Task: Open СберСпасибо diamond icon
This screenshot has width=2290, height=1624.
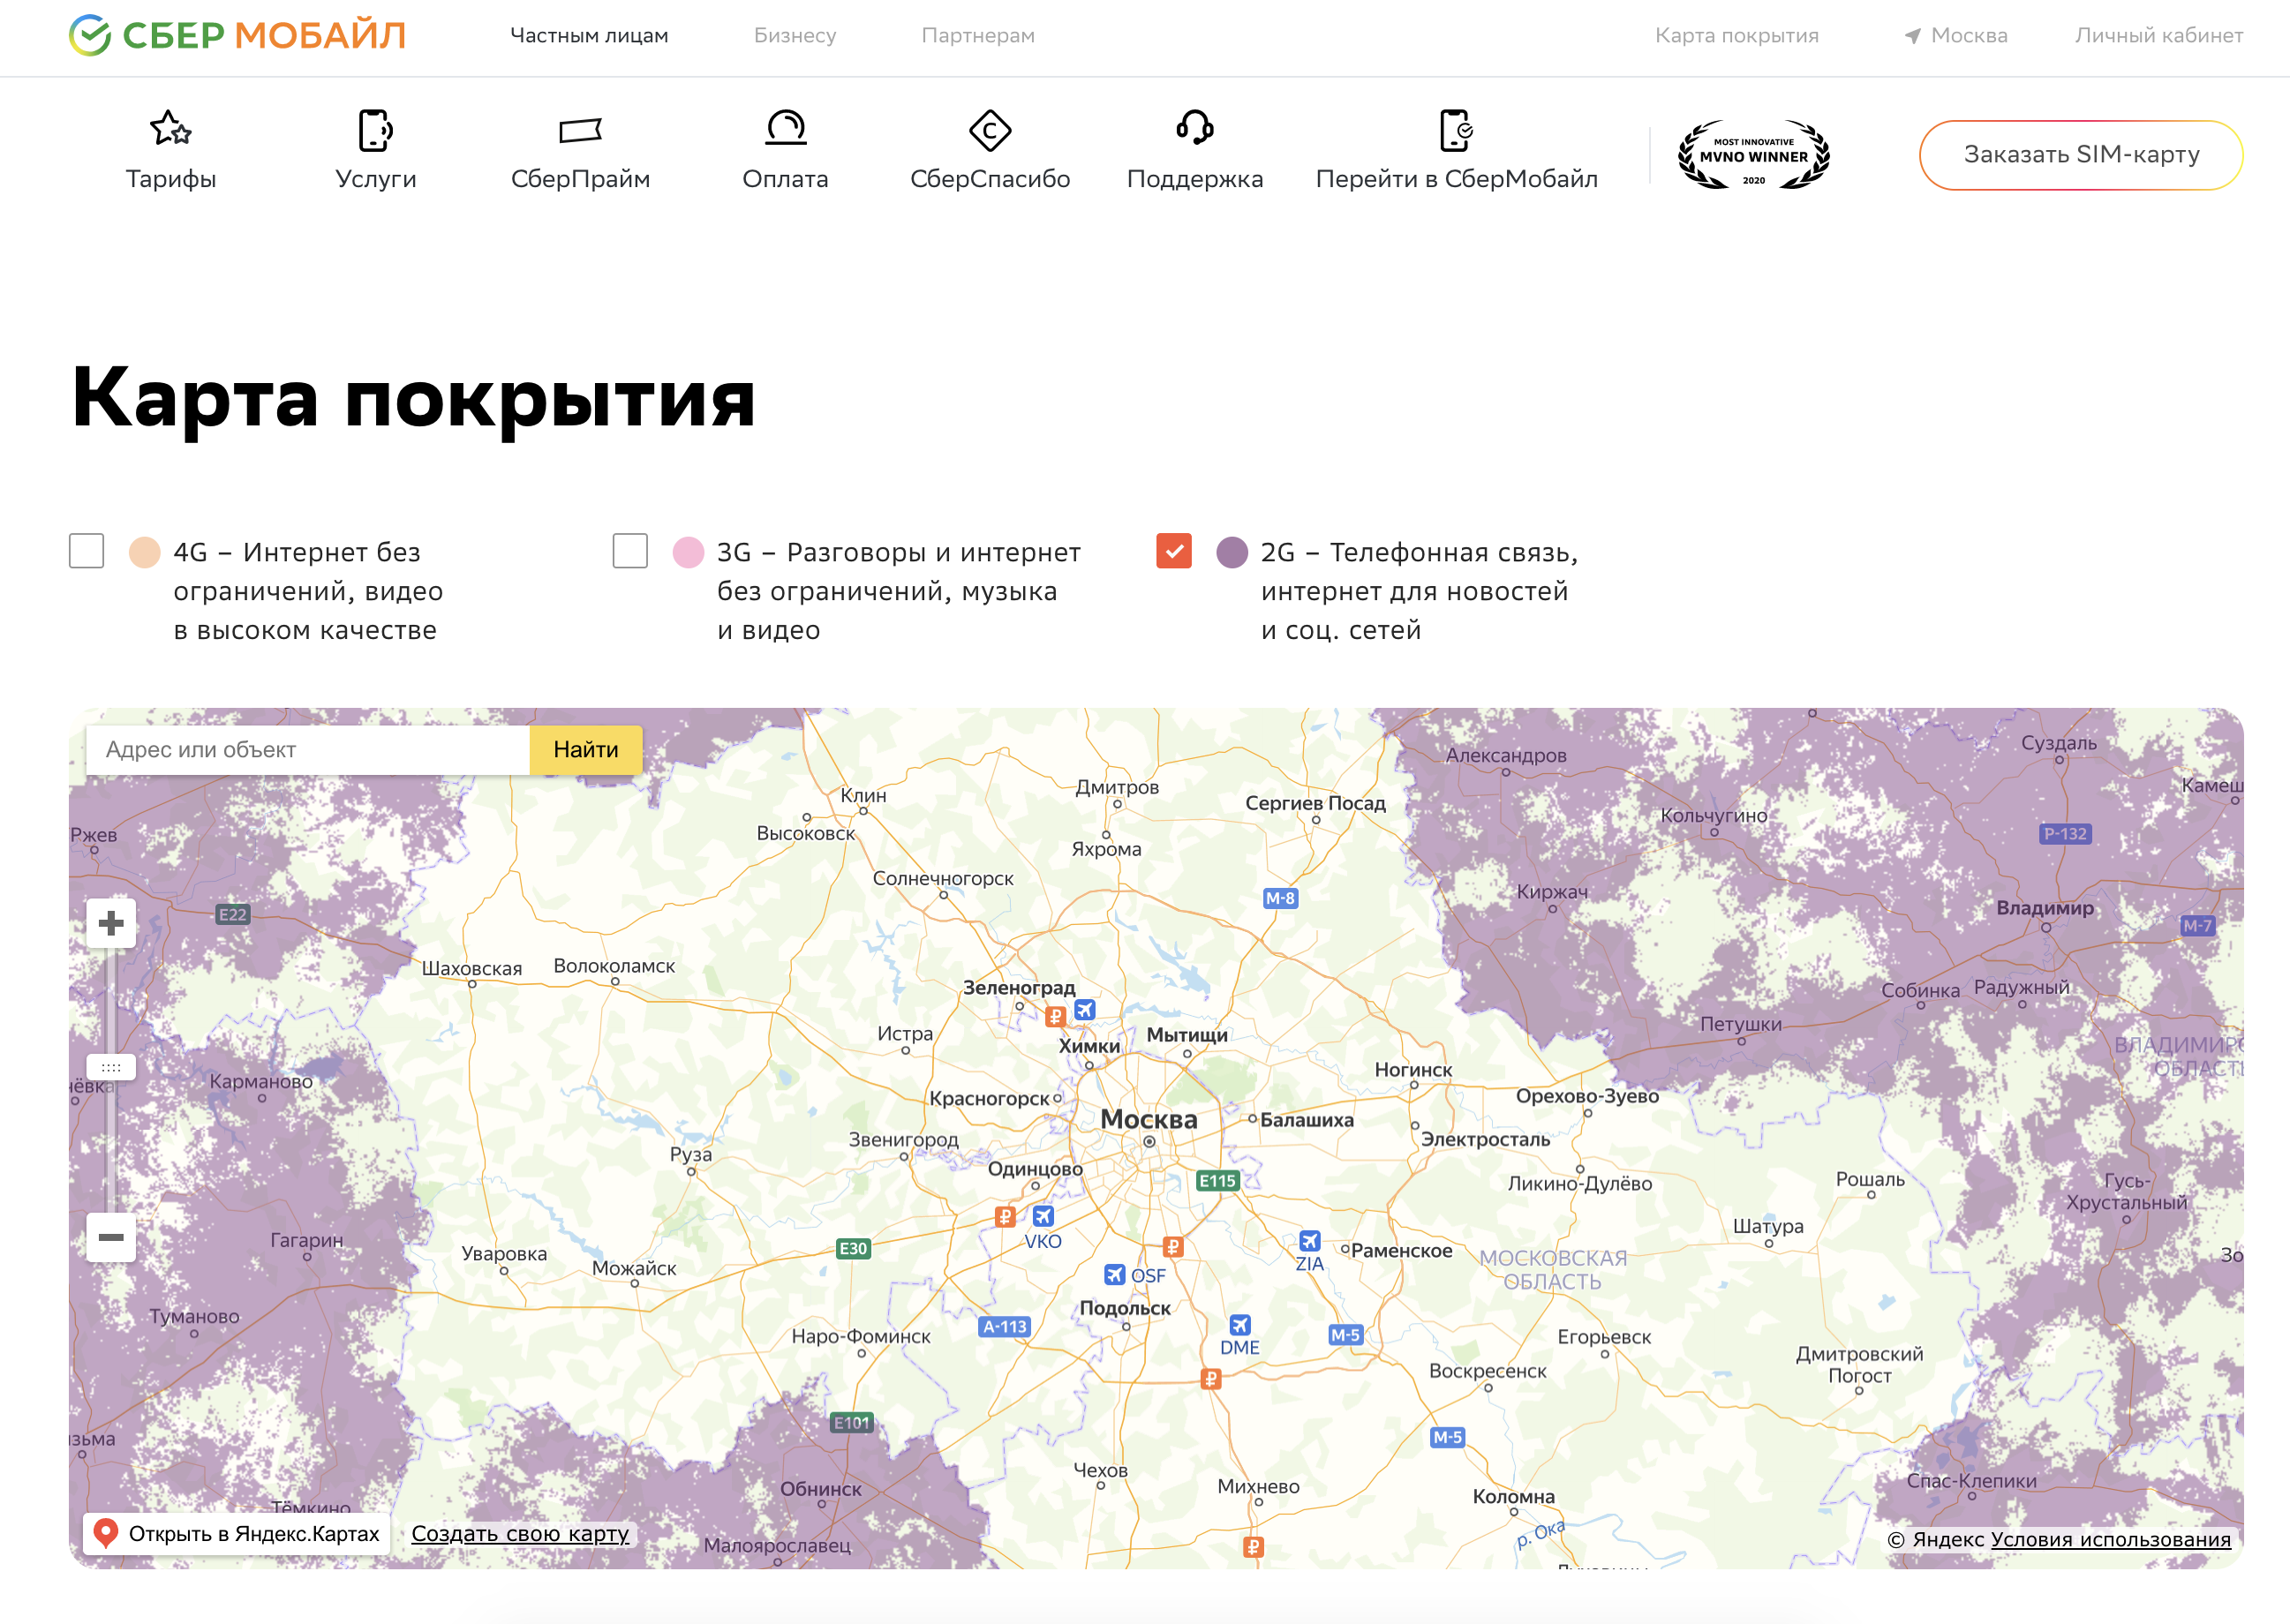Action: [990, 130]
